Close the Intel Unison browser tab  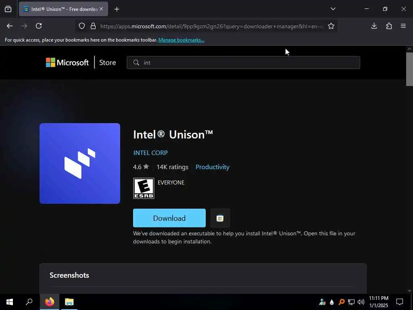click(x=101, y=9)
